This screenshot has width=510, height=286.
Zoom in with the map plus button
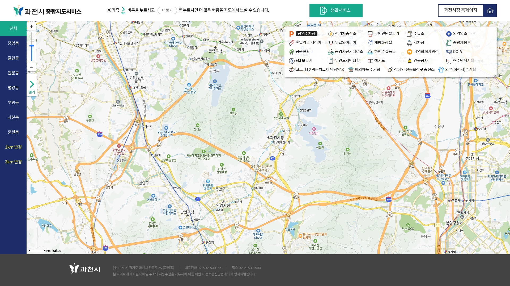tap(32, 26)
